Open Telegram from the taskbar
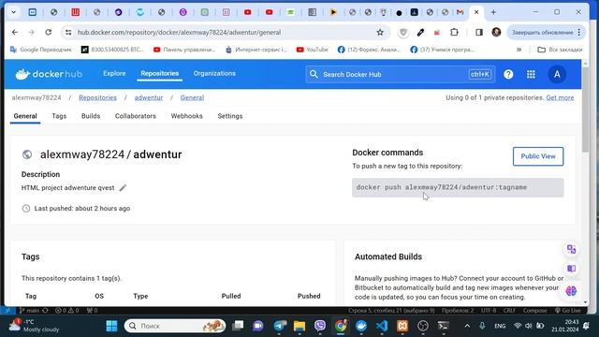 (279, 326)
